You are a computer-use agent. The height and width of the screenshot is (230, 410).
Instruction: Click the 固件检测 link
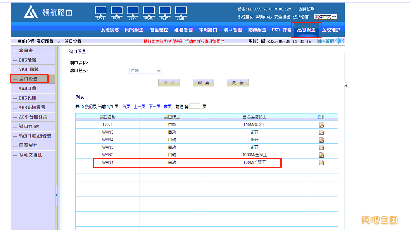pos(306,9)
